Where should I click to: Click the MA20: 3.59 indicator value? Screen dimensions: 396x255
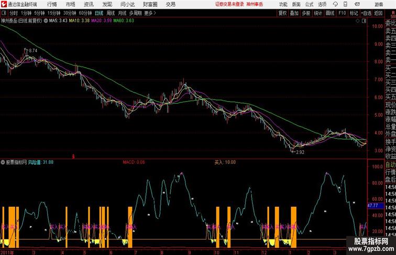(101, 21)
